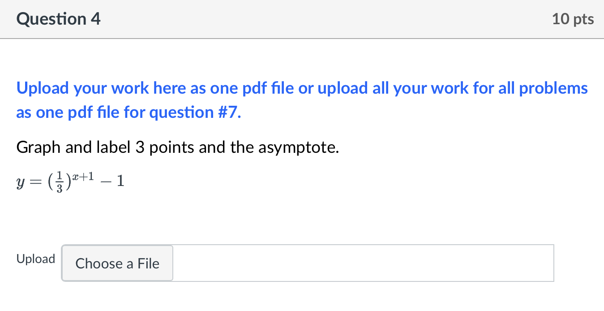Click the question points indicator

[572, 19]
